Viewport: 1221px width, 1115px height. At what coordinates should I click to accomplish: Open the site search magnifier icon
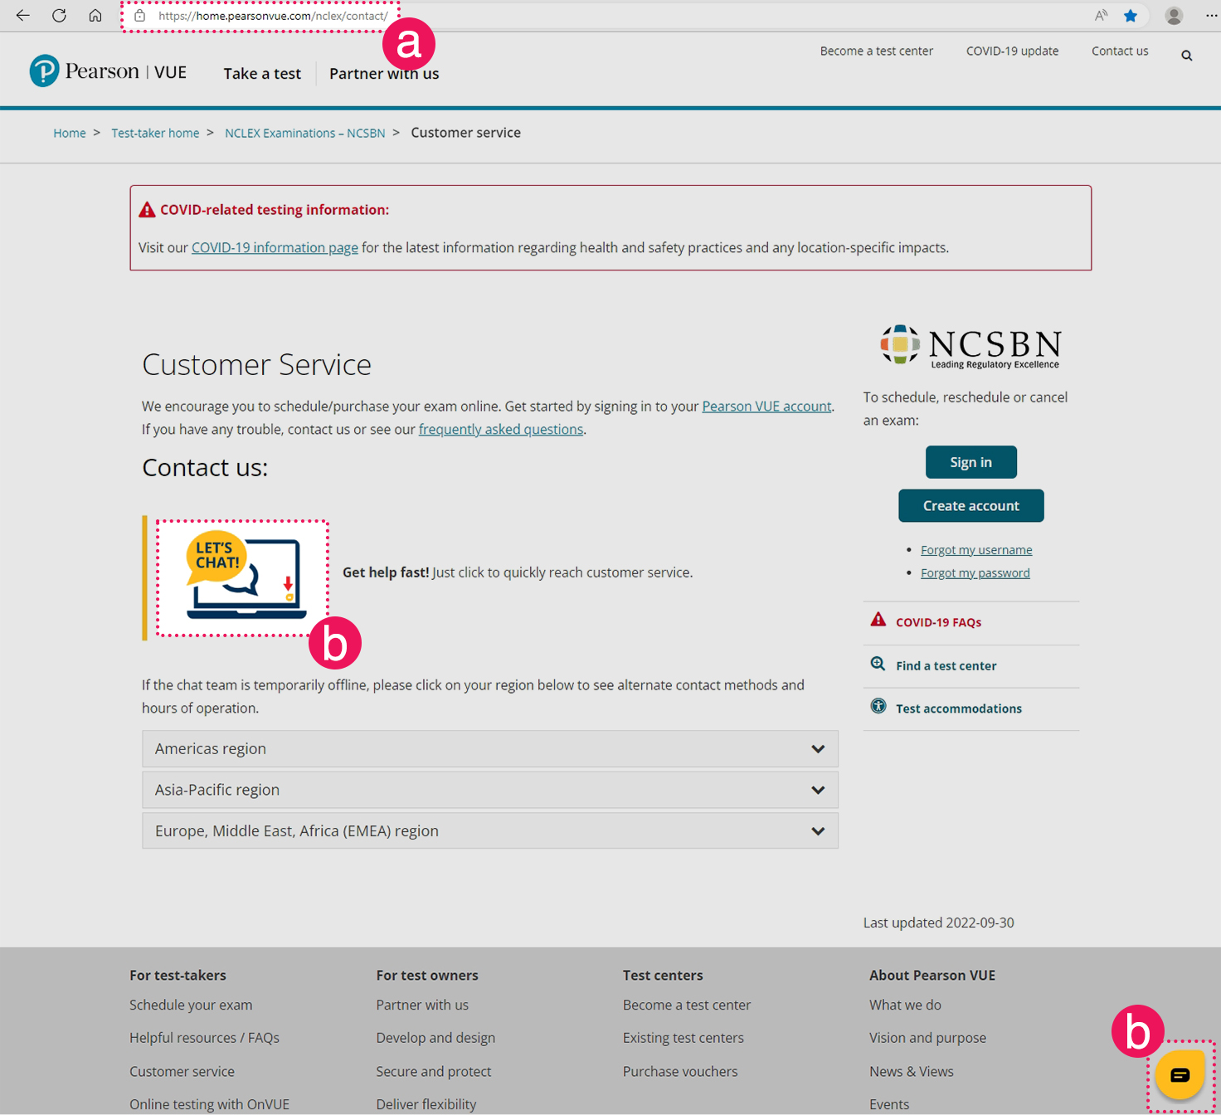click(x=1187, y=56)
